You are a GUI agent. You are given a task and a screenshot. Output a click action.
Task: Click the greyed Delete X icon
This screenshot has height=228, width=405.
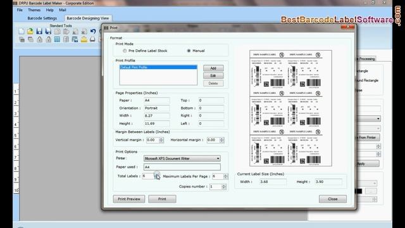pyautogui.click(x=84, y=32)
